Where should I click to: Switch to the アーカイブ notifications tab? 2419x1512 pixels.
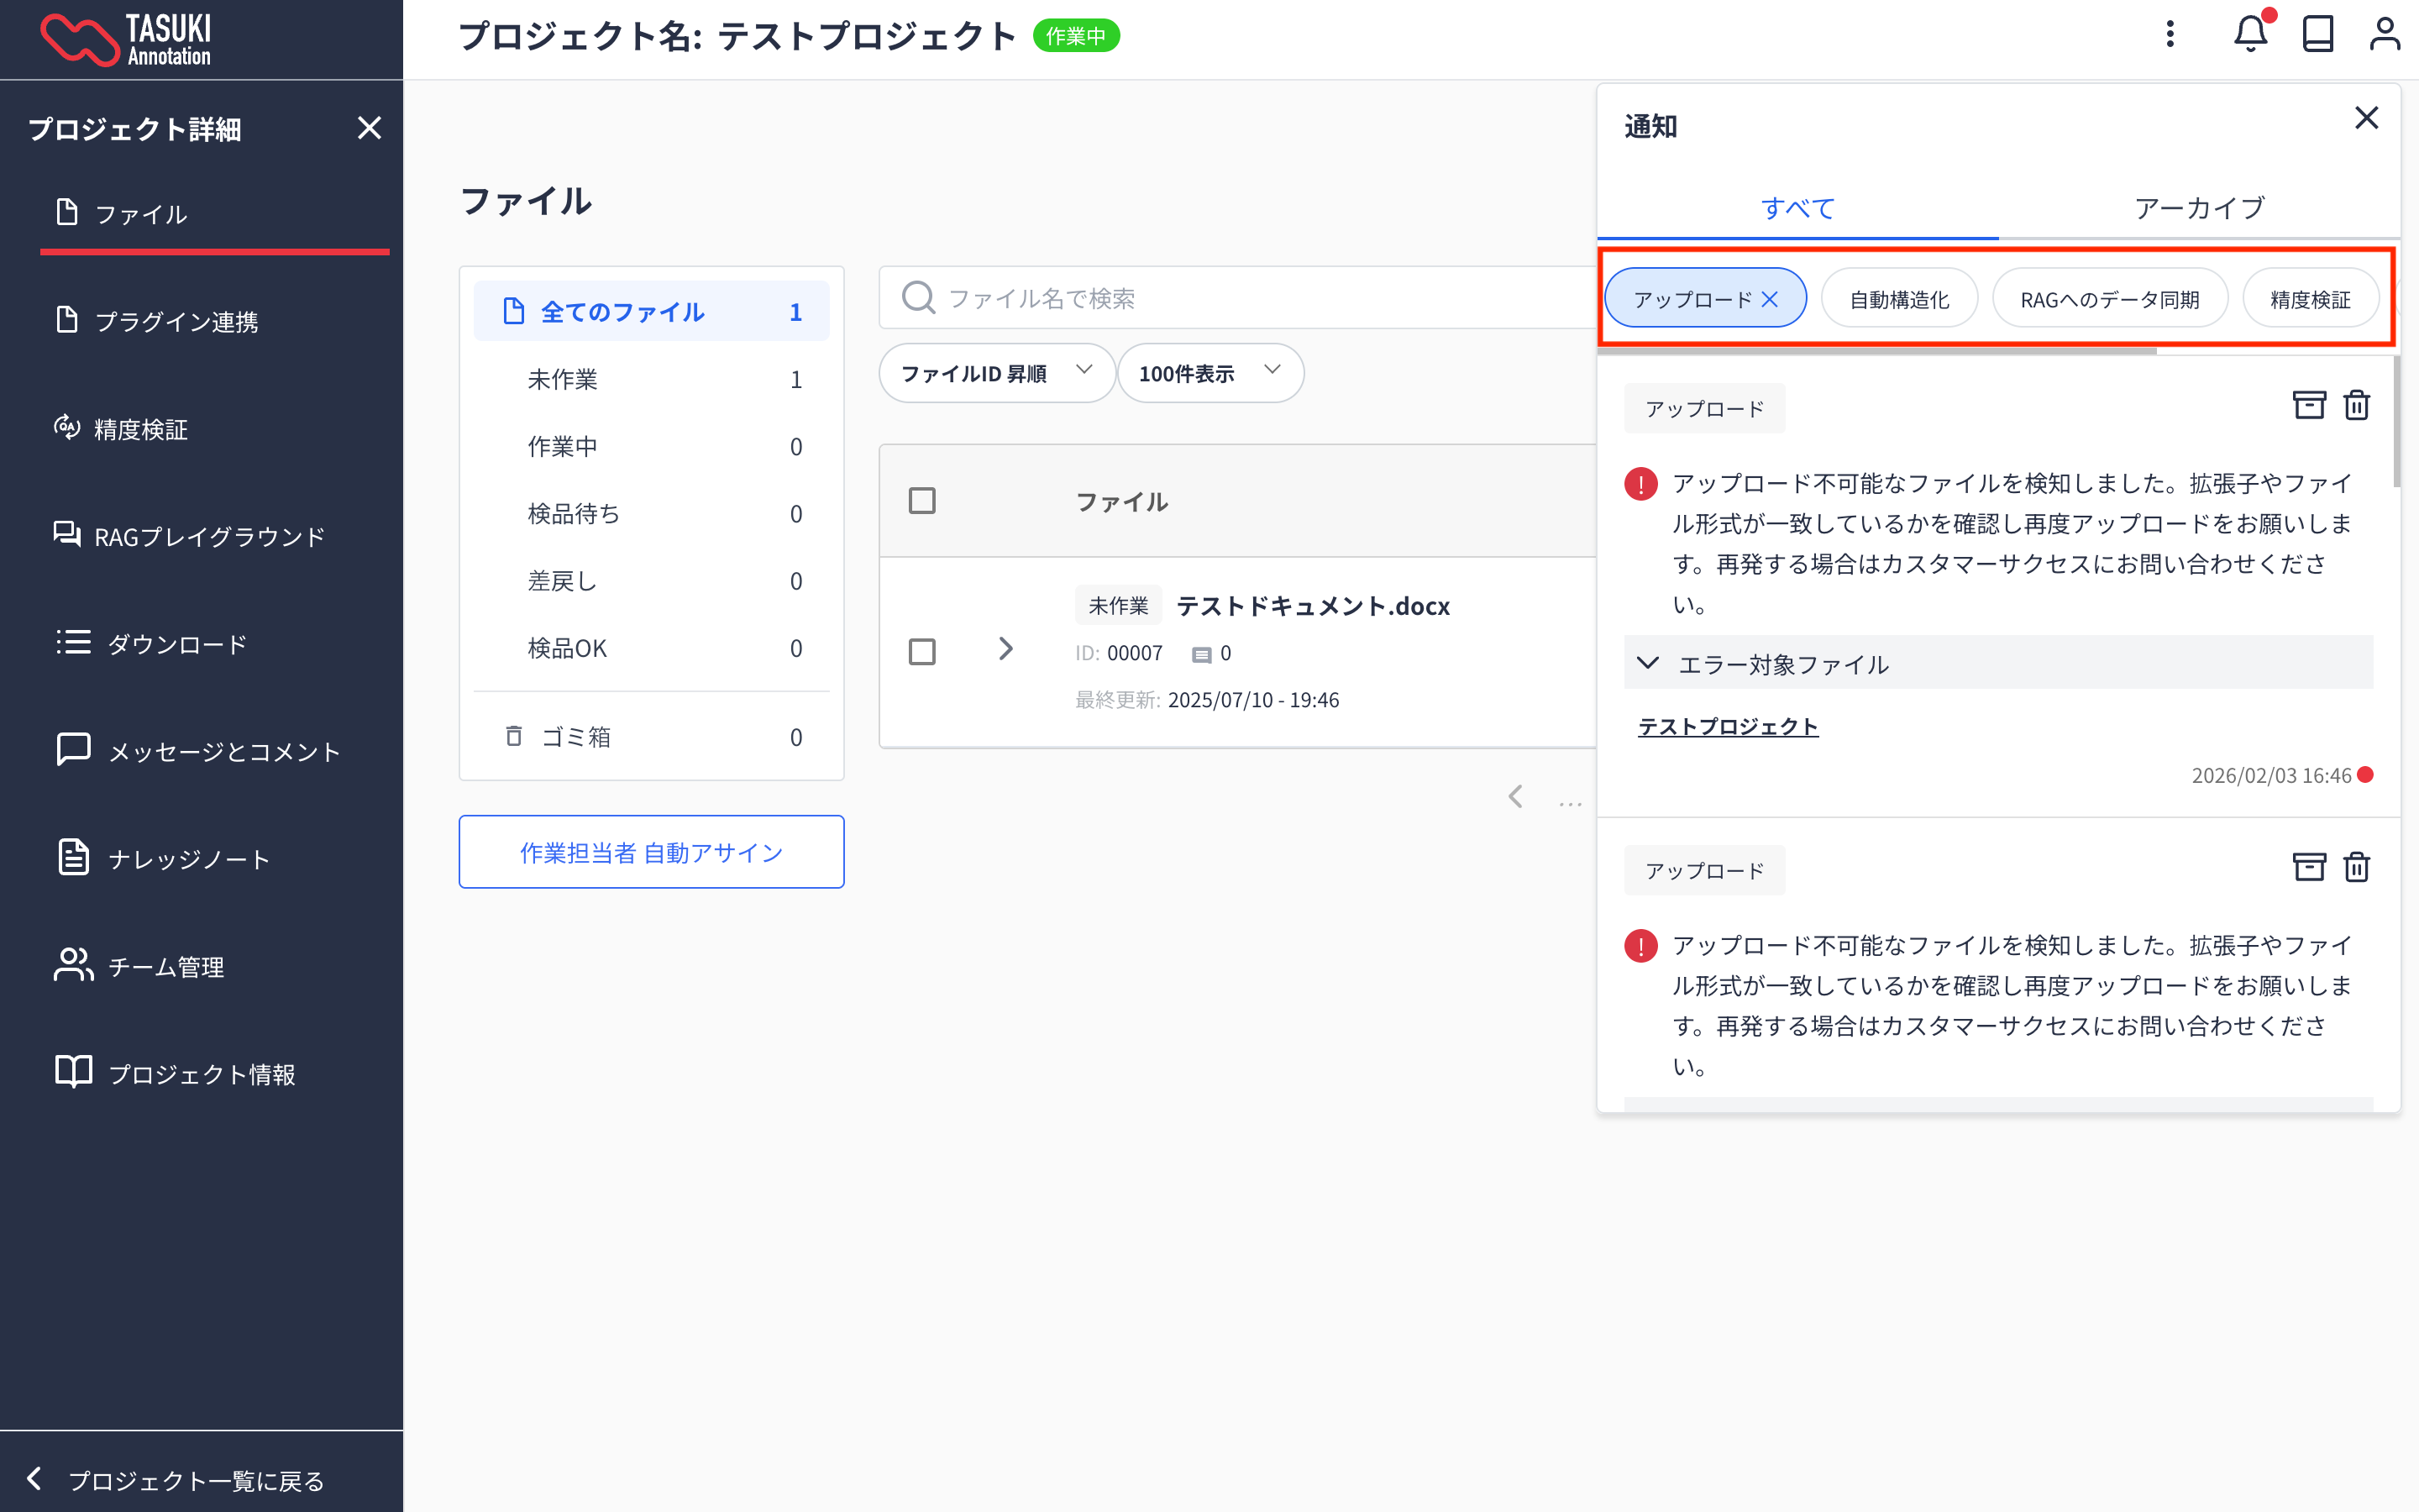[2198, 208]
